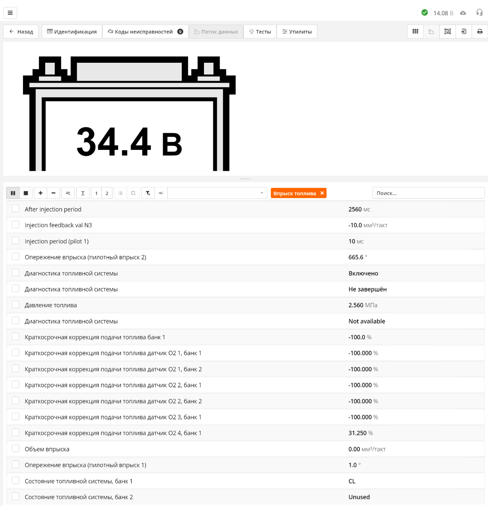Viewport: 488px width, 511px height.
Task: Check the After injection period checkbox
Action: (16, 208)
